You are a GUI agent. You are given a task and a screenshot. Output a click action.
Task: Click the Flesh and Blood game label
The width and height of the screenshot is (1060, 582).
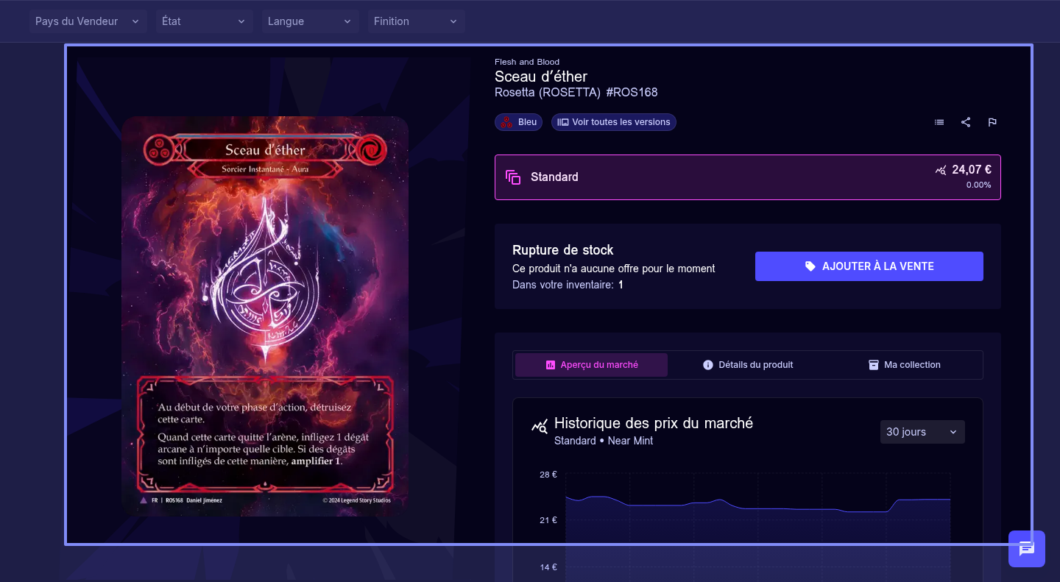coord(527,62)
